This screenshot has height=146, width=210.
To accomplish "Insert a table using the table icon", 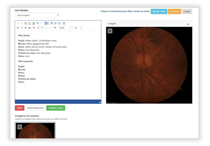I will 52,23.
